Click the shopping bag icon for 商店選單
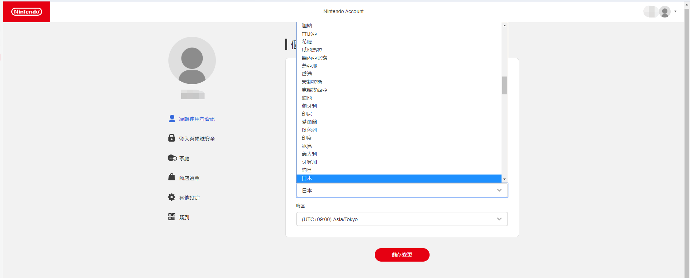 pos(172,177)
